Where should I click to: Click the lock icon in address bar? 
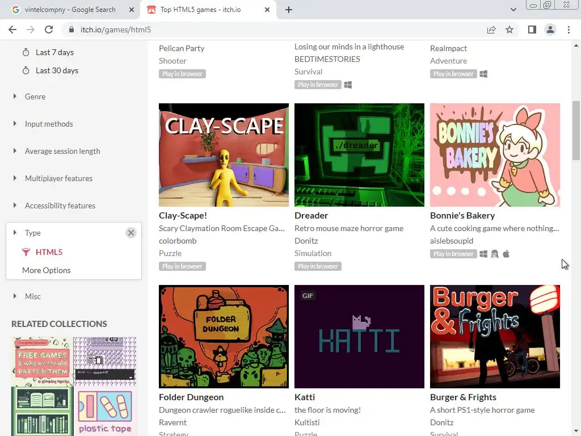(x=71, y=30)
